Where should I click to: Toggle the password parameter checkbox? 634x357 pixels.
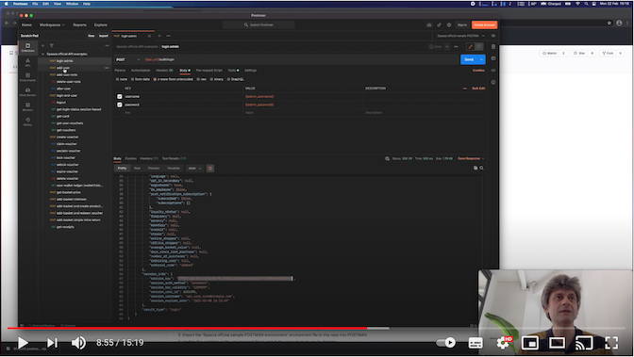(x=119, y=105)
